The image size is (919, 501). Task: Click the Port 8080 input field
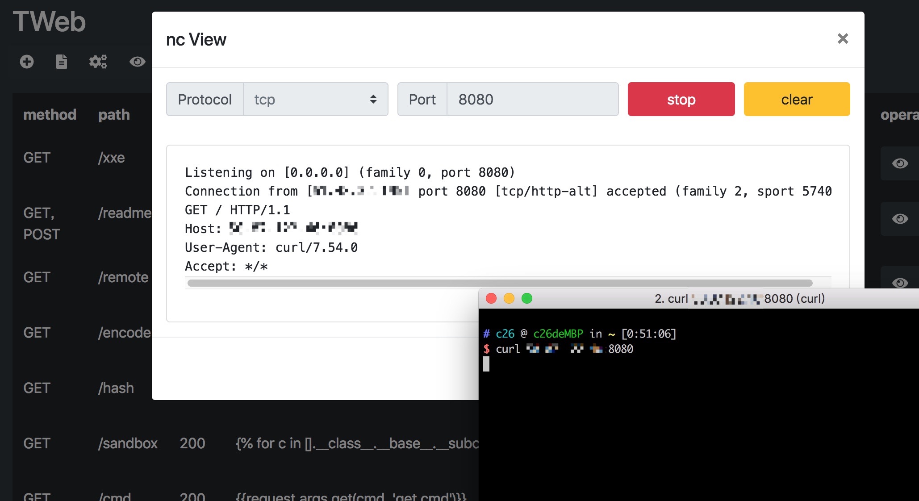(x=532, y=99)
